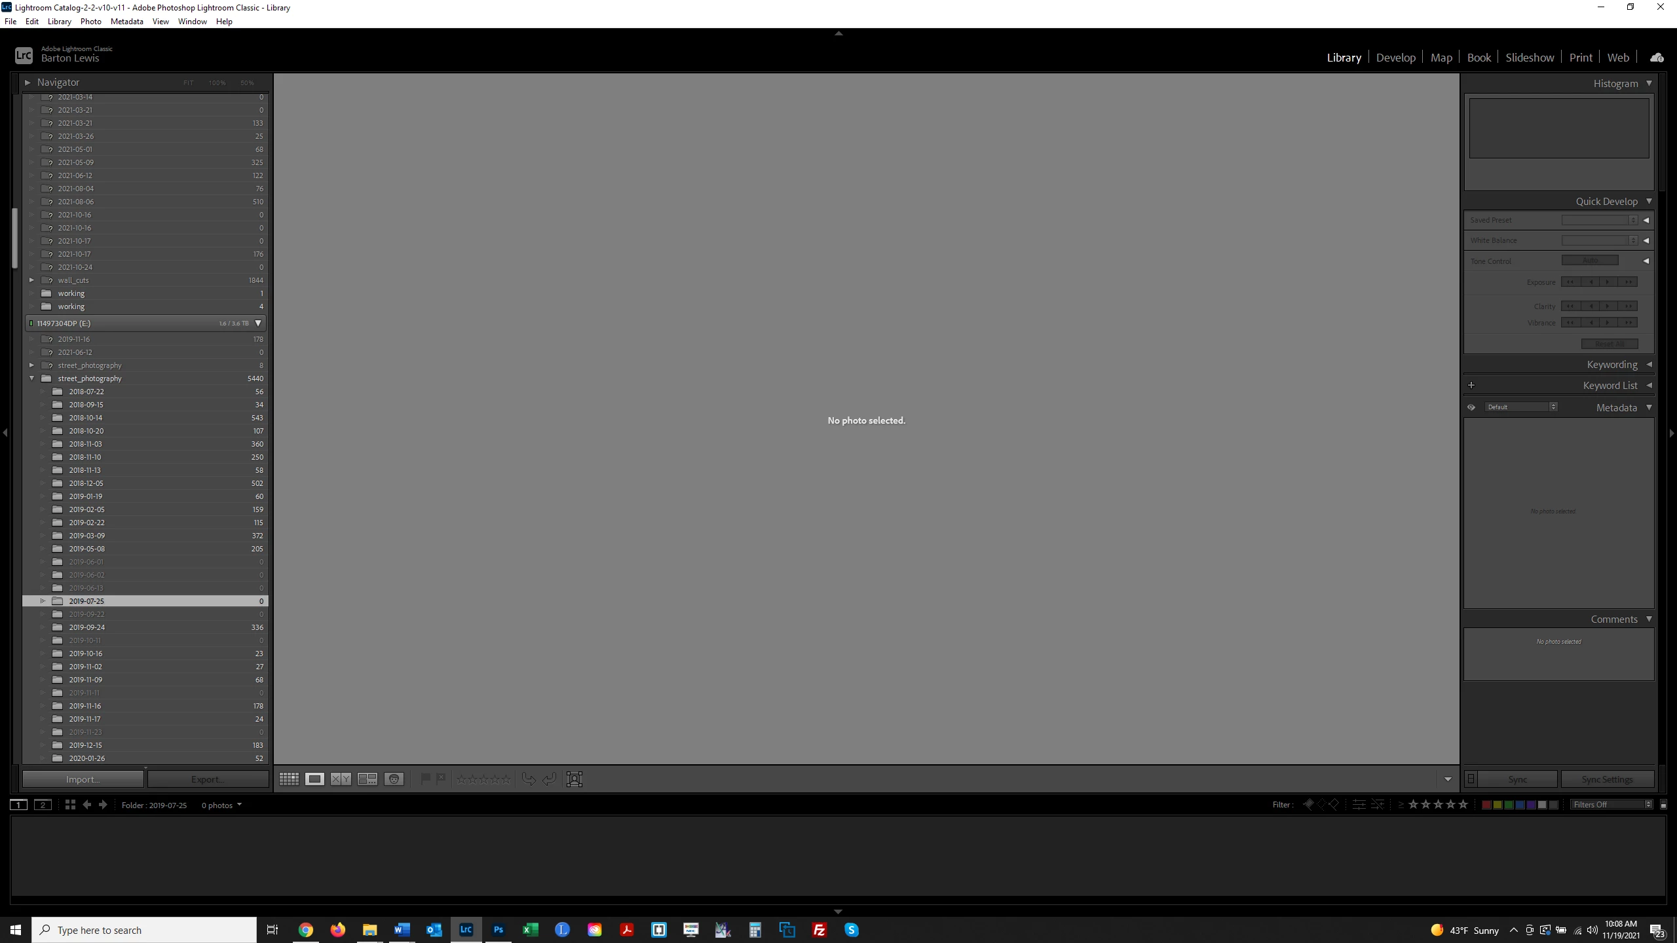This screenshot has height=943, width=1677.
Task: Switch to the Develop module
Action: (x=1395, y=58)
